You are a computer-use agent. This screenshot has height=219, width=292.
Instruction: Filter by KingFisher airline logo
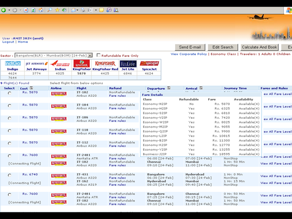coord(82,63)
